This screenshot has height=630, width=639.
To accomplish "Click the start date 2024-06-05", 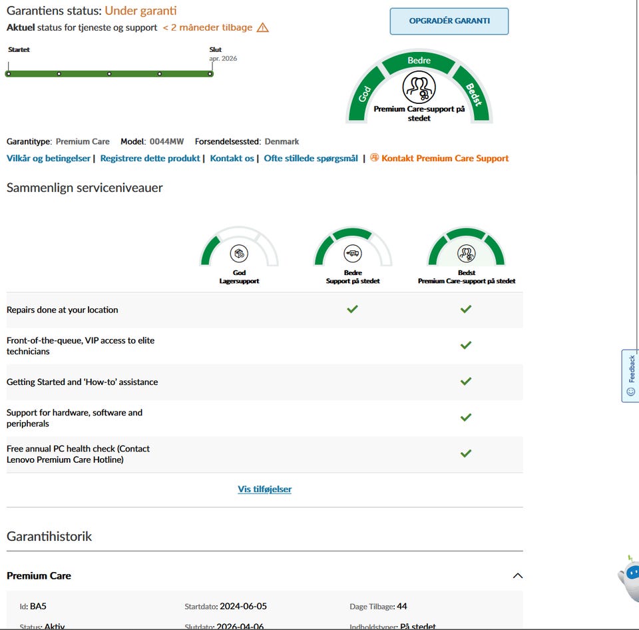I will click(244, 606).
